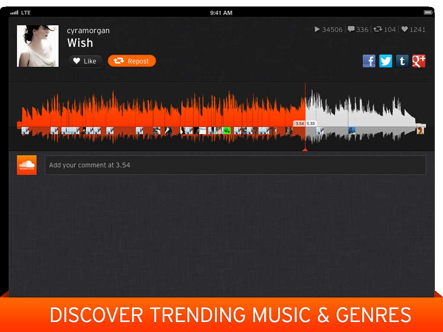Viewport: 443px width, 332px height.
Task: Open the Wish track title
Action: coord(80,43)
